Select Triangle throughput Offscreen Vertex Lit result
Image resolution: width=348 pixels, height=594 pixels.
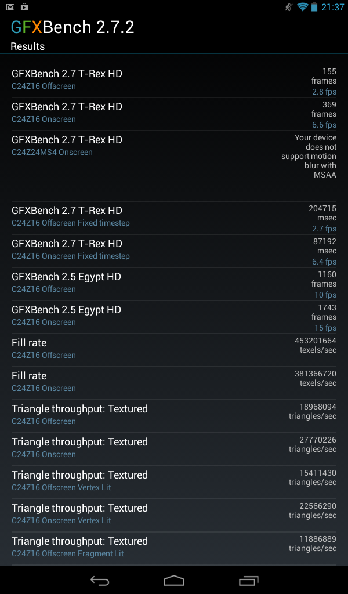tap(174, 482)
